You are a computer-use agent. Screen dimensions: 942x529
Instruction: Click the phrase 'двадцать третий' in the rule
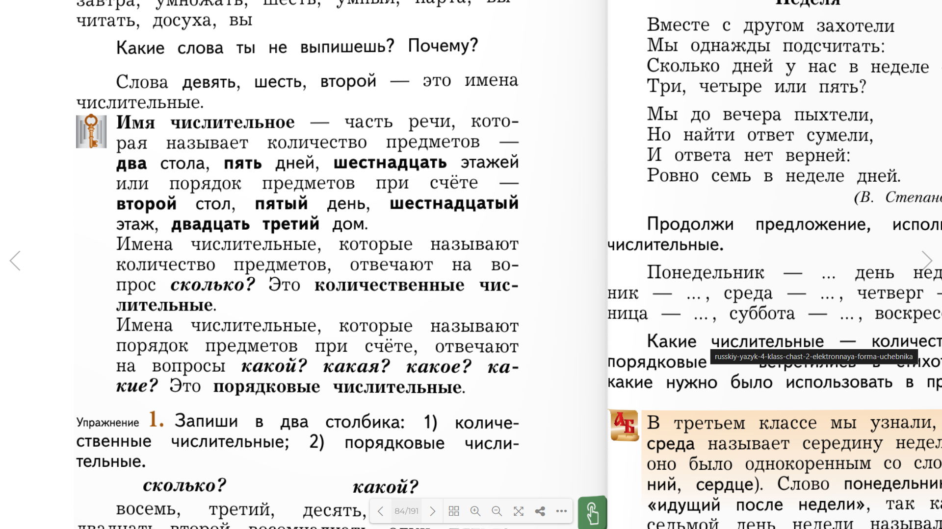pos(245,224)
